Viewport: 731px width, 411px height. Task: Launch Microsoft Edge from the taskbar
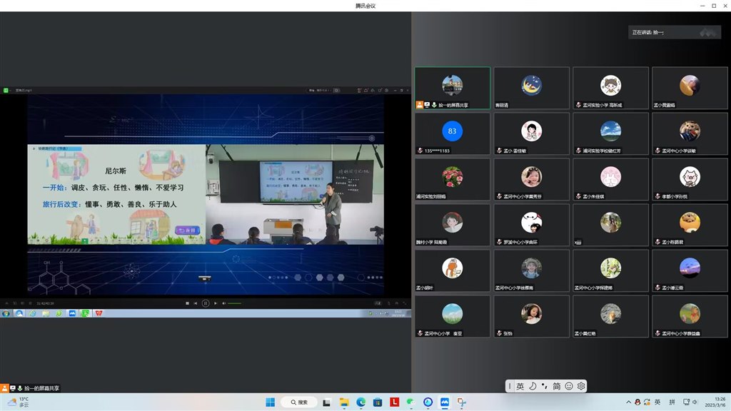[361, 402]
